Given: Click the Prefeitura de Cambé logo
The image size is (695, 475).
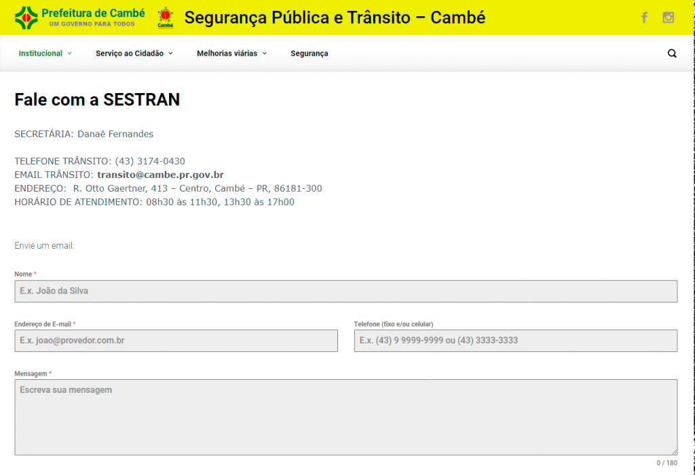Looking at the screenshot, I should (80, 18).
